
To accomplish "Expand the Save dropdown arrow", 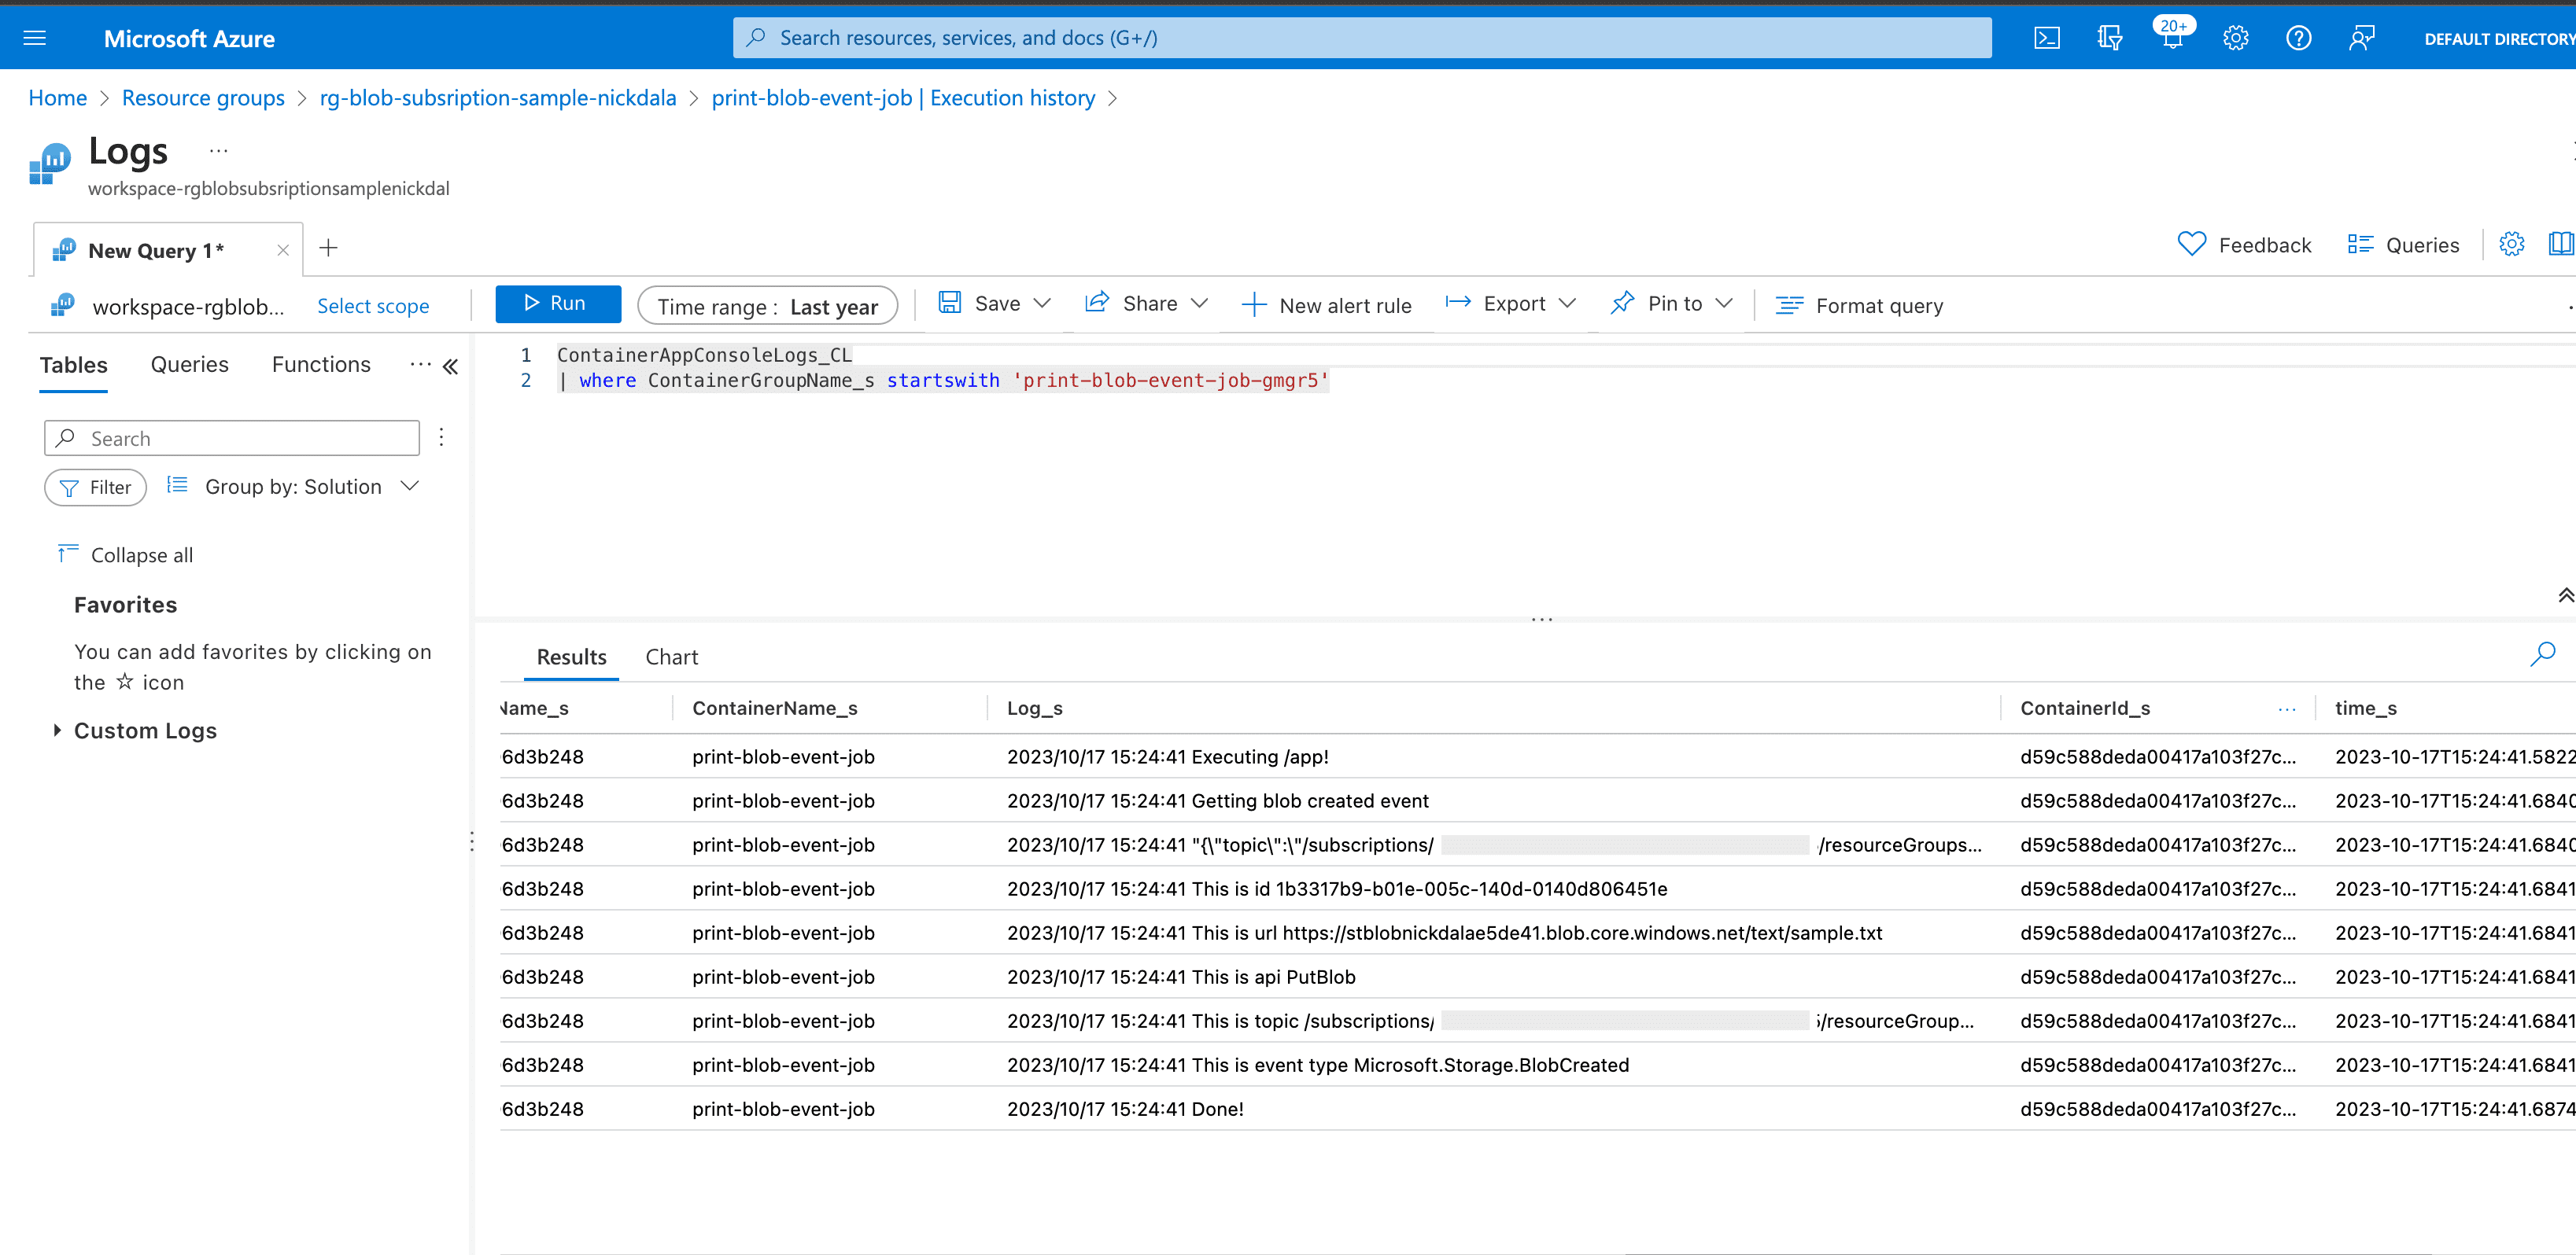I will point(1042,303).
